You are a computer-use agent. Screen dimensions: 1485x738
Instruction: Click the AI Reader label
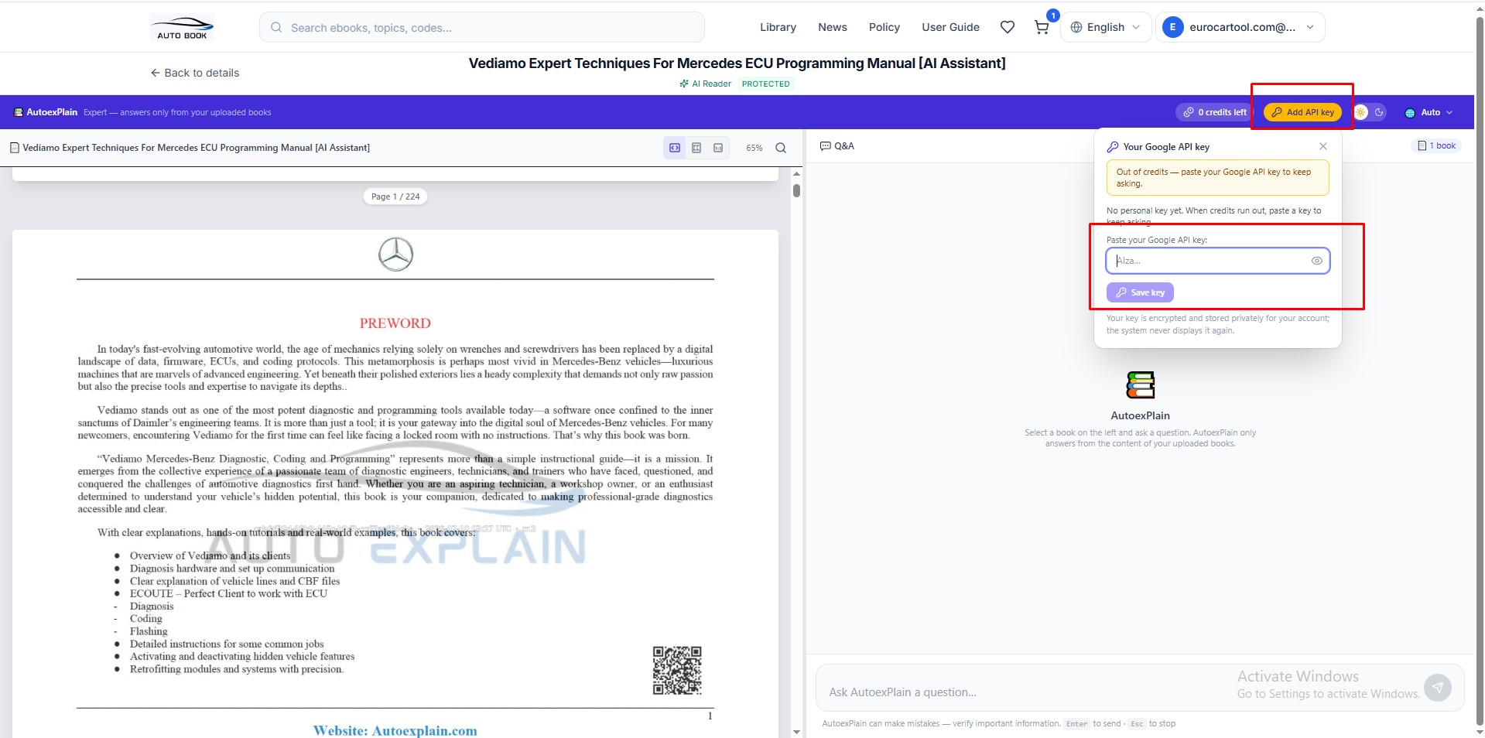(705, 84)
